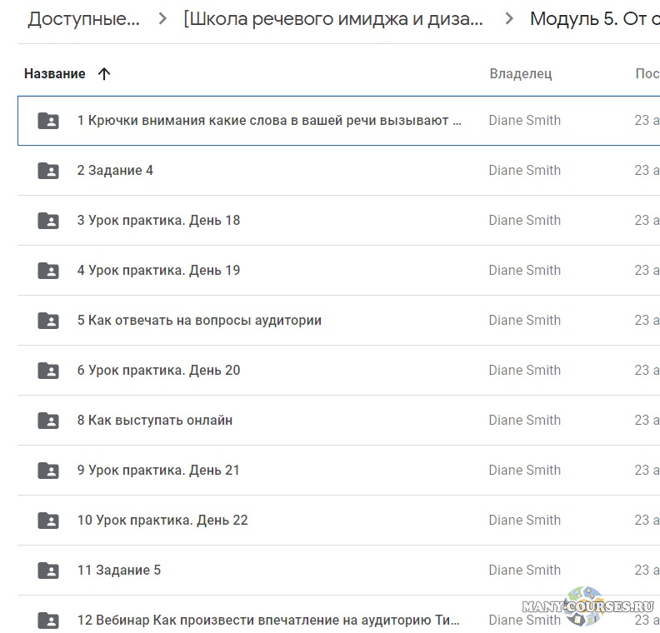Click folder icon for '12 Вебинар' row
The height and width of the screenshot is (633, 660).
48,621
